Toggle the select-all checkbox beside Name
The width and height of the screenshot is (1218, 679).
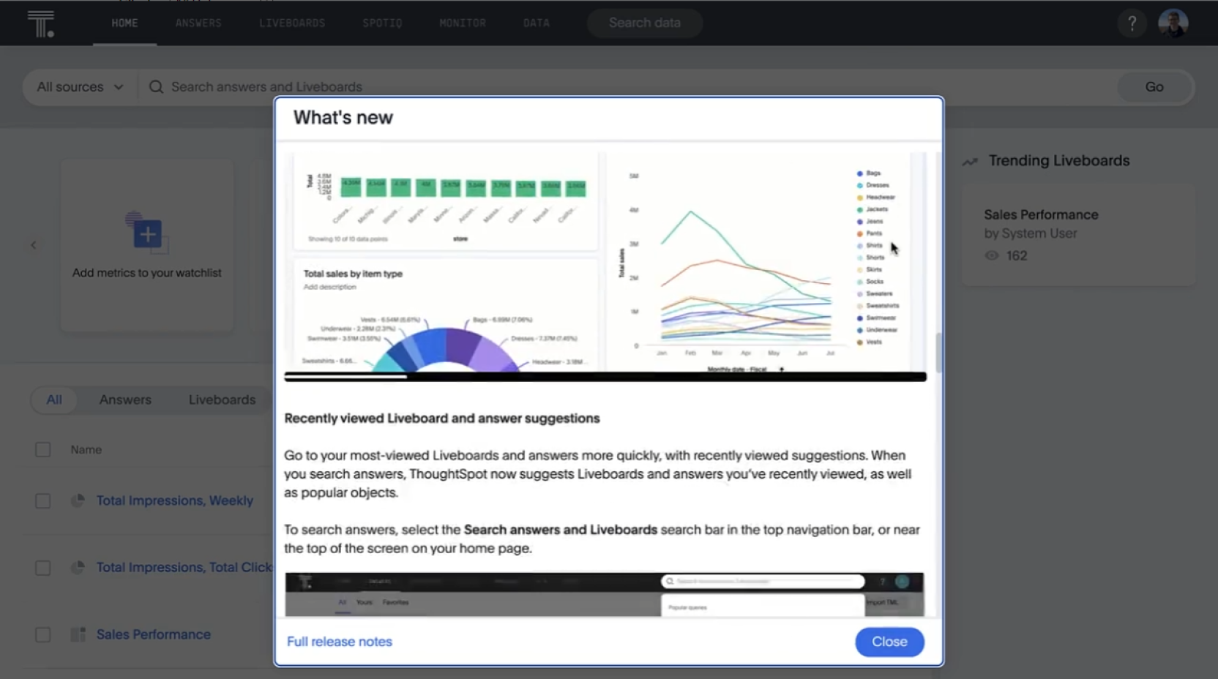(x=43, y=449)
